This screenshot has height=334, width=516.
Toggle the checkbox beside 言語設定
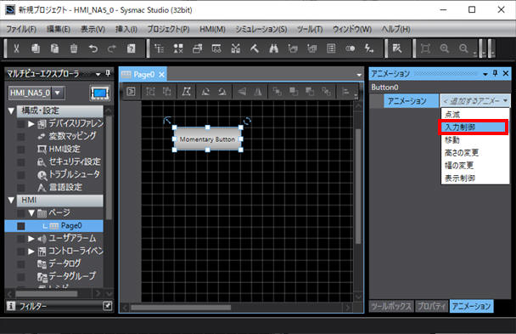point(20,188)
